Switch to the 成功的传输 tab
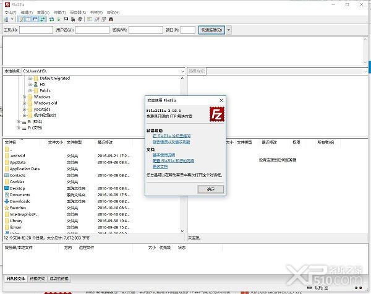Image resolution: width=371 pixels, height=294 pixels. click(59, 279)
